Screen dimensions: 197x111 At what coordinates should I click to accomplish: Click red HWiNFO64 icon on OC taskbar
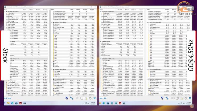point(120,103)
